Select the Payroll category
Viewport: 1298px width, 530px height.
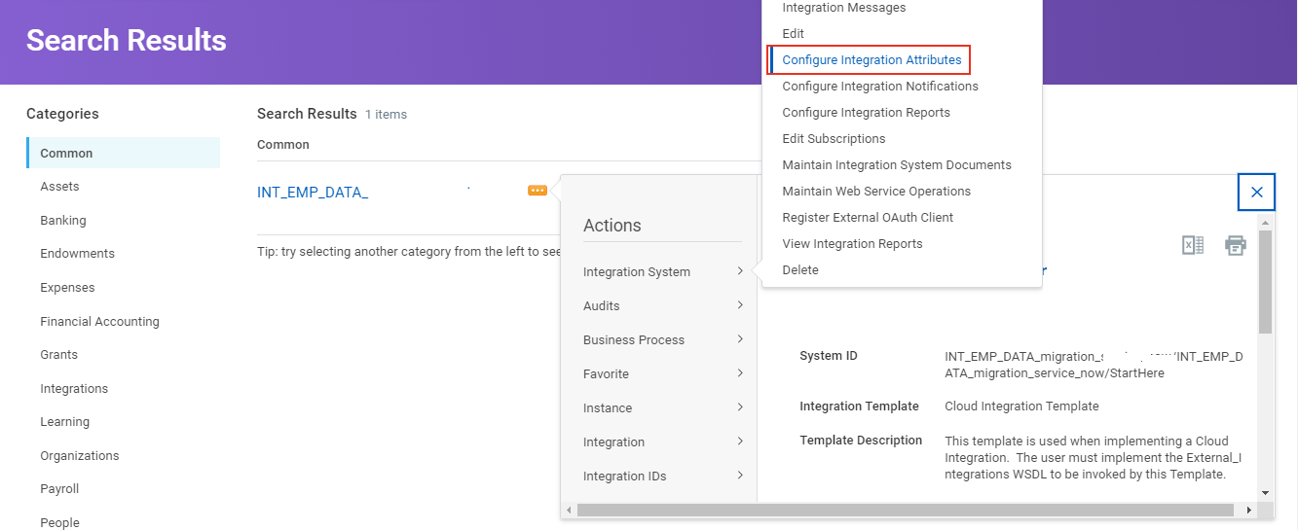click(59, 489)
